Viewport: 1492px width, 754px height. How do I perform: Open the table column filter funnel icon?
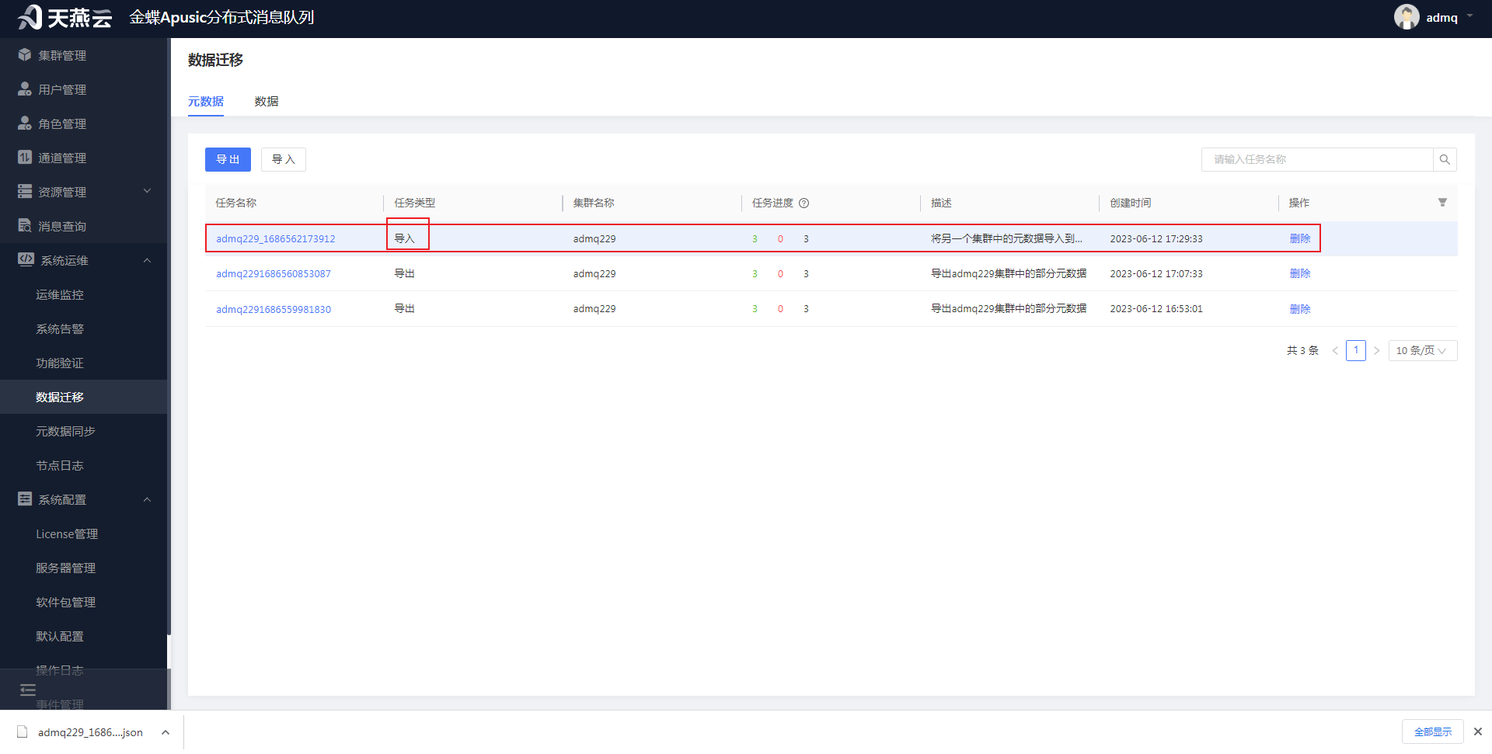[x=1442, y=202]
